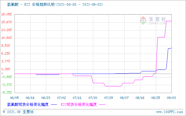
Task: Select the 3.77% y-axis label
Action: (6, 61)
